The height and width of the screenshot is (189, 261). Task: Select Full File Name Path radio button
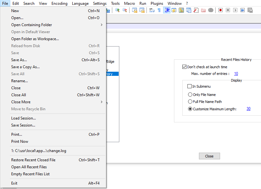190,102
